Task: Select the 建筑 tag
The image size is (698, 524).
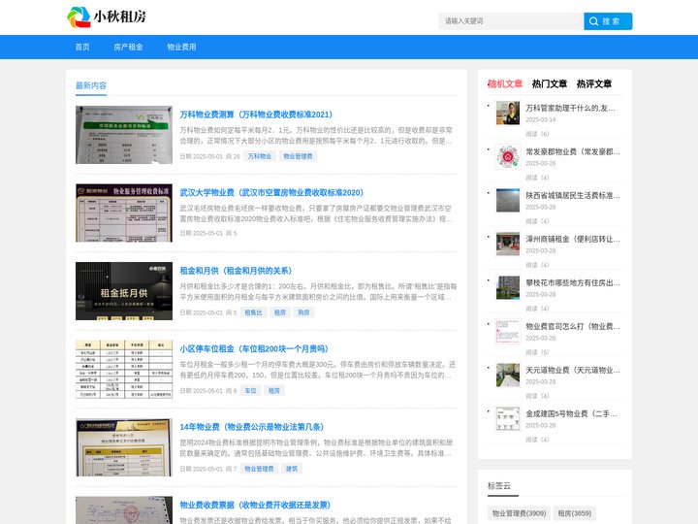Action: 292,469
